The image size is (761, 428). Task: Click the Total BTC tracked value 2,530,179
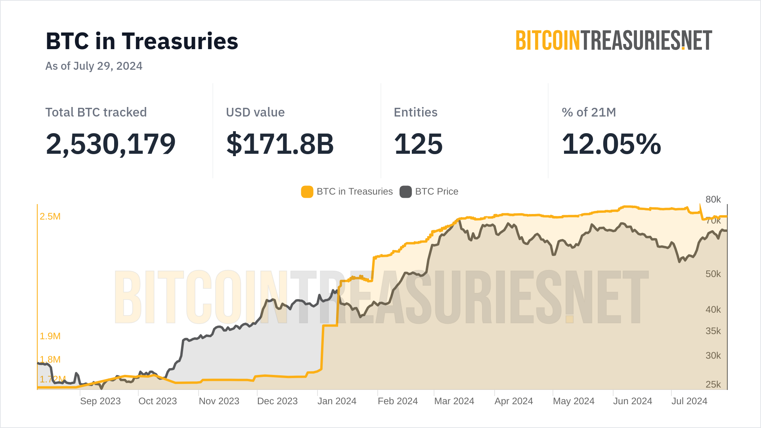[x=111, y=144]
